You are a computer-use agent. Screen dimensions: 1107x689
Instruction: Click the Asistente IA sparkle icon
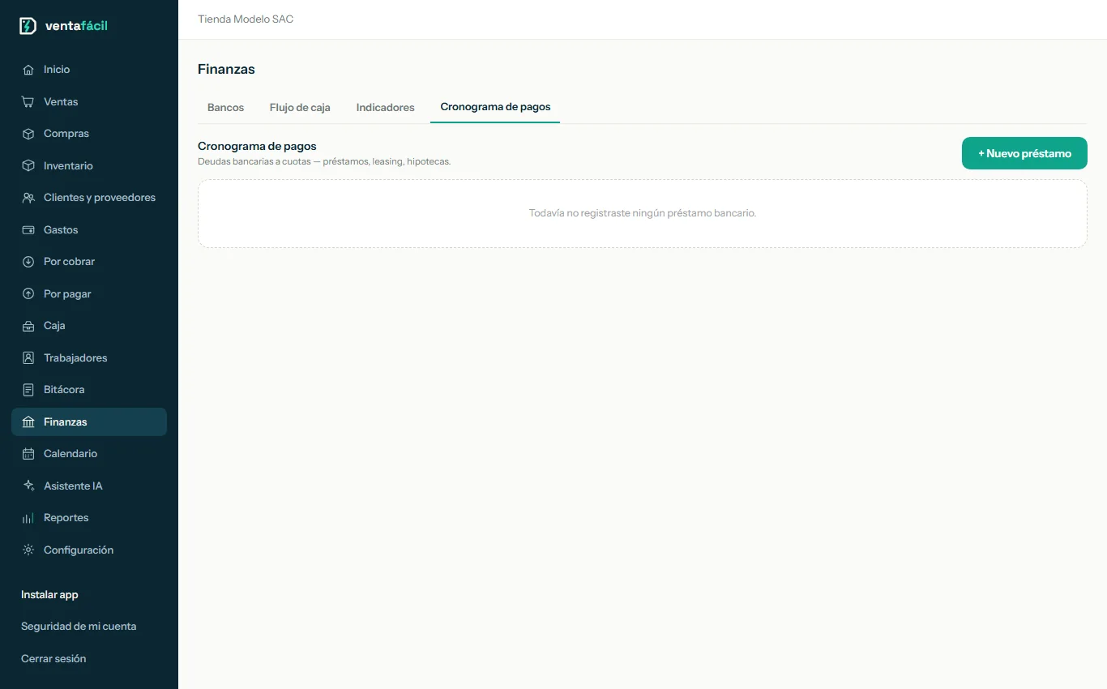[28, 486]
